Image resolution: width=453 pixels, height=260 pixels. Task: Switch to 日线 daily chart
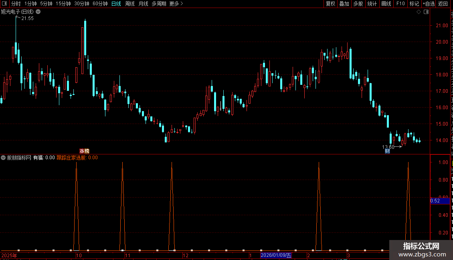click(116, 4)
